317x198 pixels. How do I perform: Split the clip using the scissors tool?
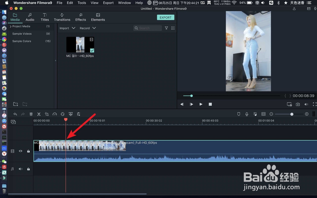(x=39, y=114)
